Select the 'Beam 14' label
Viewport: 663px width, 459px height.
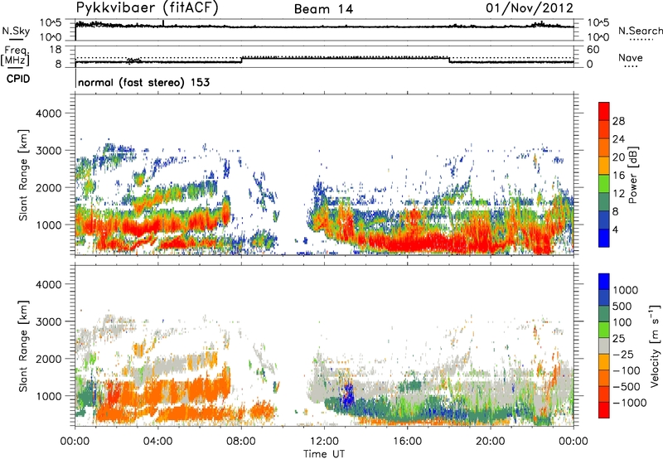pyautogui.click(x=323, y=9)
